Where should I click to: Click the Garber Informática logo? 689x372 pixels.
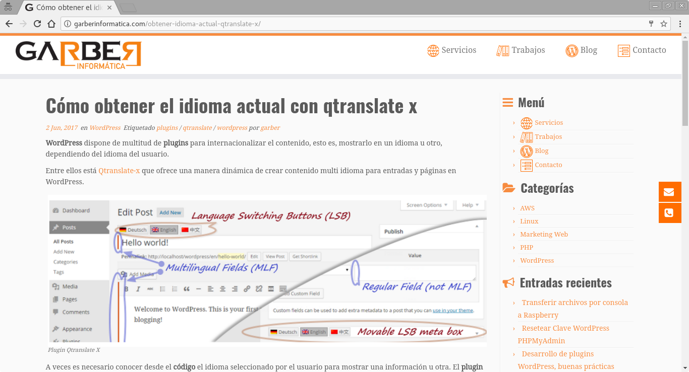pos(78,55)
